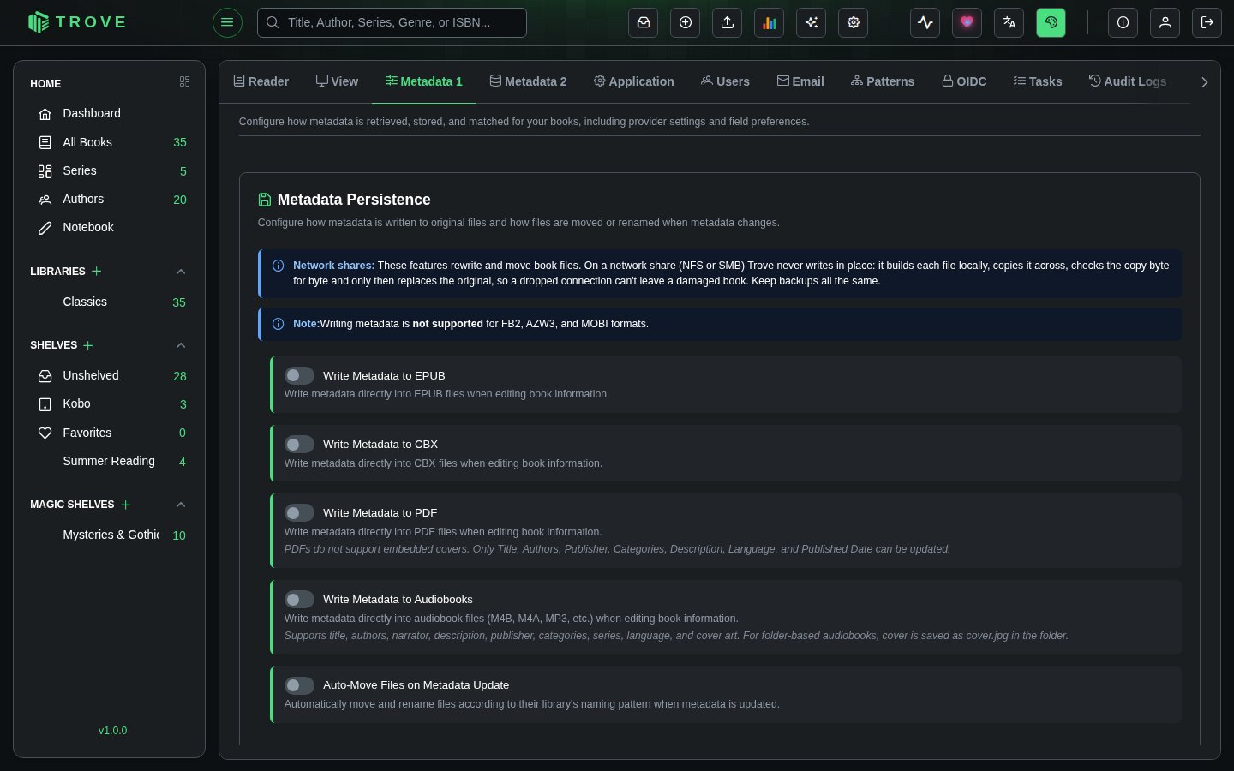The height and width of the screenshot is (771, 1234).
Task: Open the Users tab
Action: pyautogui.click(x=725, y=81)
